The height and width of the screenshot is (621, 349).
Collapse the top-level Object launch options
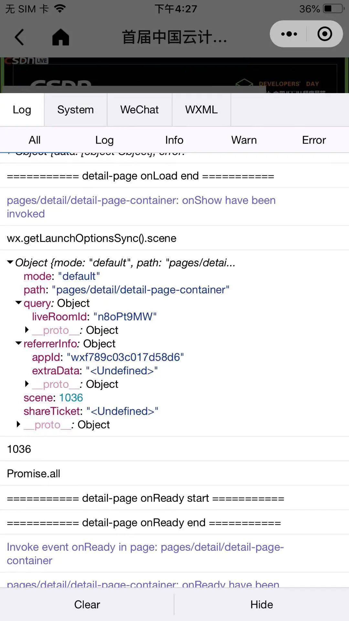pyautogui.click(x=10, y=262)
